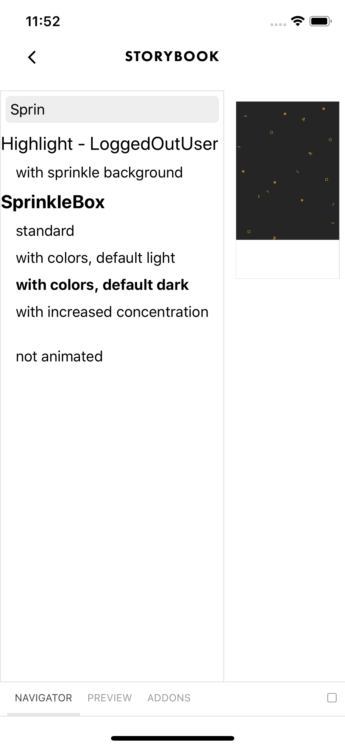Tap the back chevron icon
This screenshot has height=748, width=345.
[x=32, y=57]
